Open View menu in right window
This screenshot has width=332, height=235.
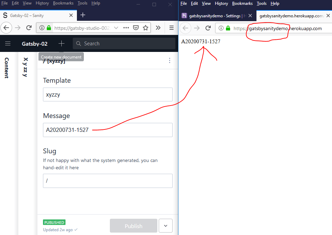tap(206, 3)
